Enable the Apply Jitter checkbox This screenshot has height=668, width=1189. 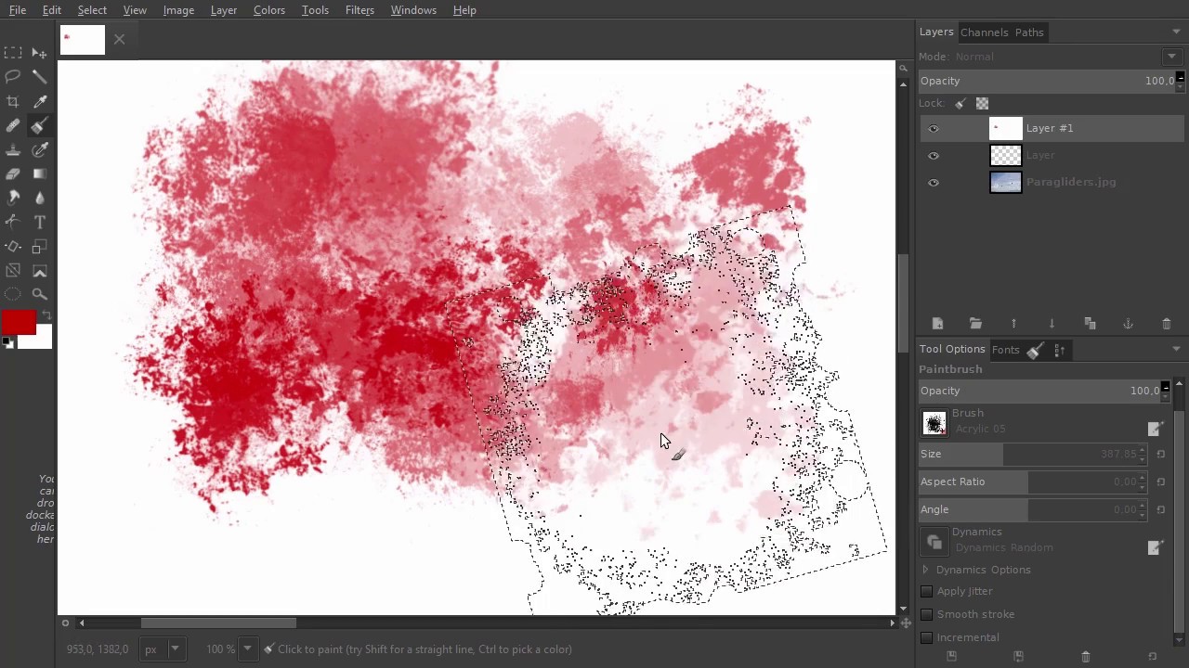coord(927,591)
